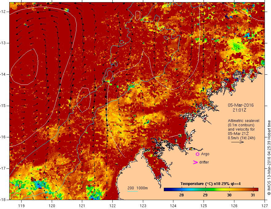
Task: Click longitude axis label '123'
Action: point(143,206)
